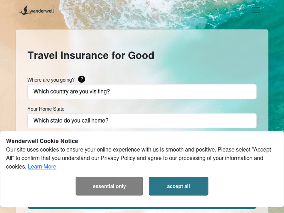The width and height of the screenshot is (284, 213).
Task: Follow the Learn More link
Action: tap(42, 167)
